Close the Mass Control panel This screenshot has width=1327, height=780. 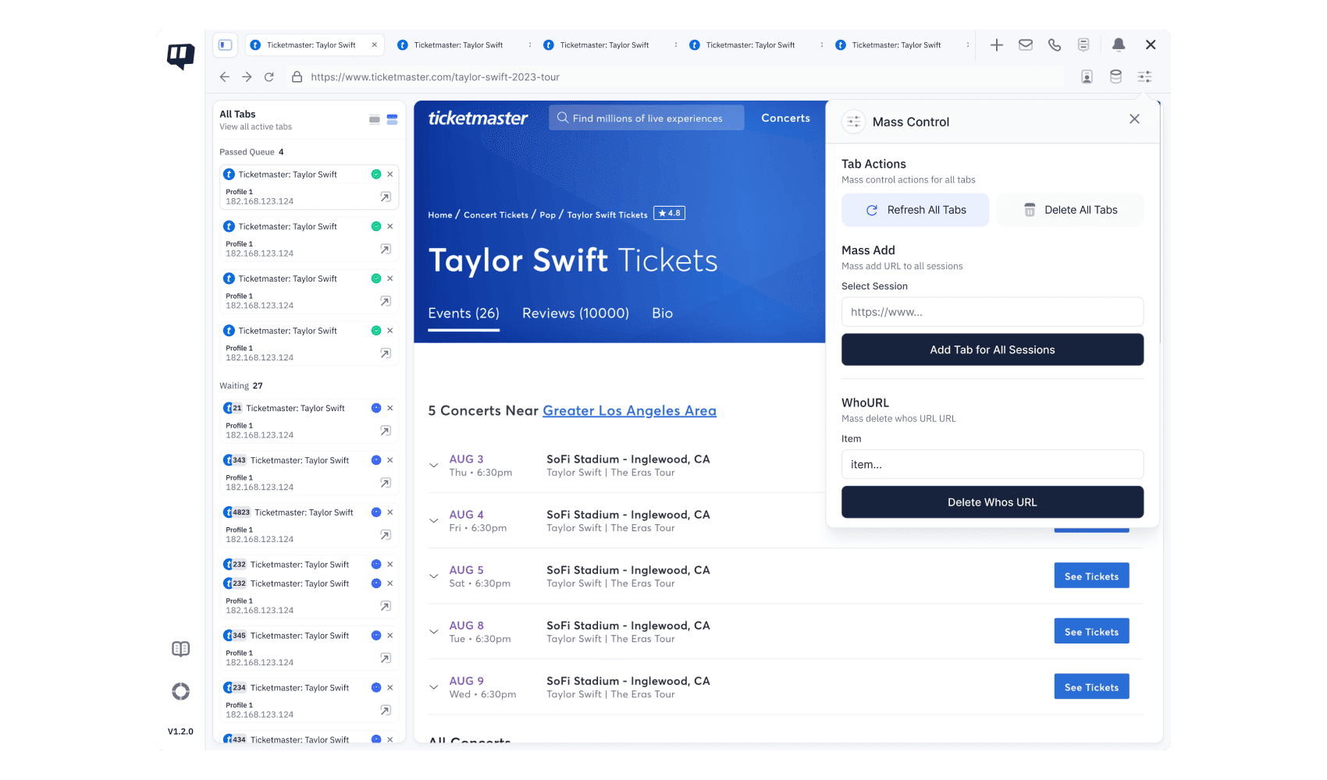coord(1134,119)
